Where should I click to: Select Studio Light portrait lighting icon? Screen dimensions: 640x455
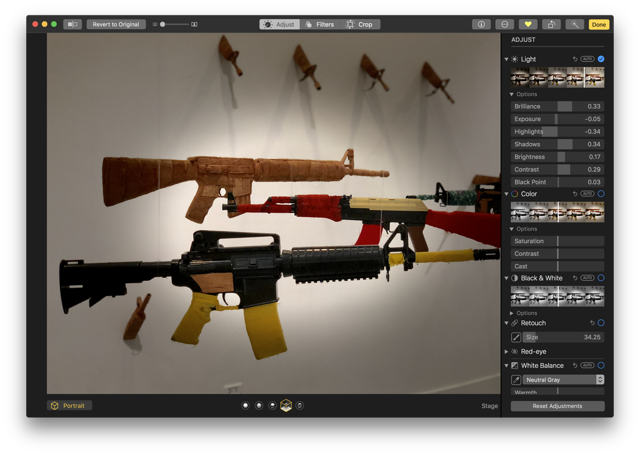pyautogui.click(x=259, y=406)
